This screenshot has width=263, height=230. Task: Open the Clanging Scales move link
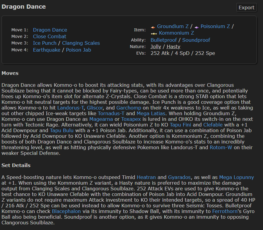point(81,43)
